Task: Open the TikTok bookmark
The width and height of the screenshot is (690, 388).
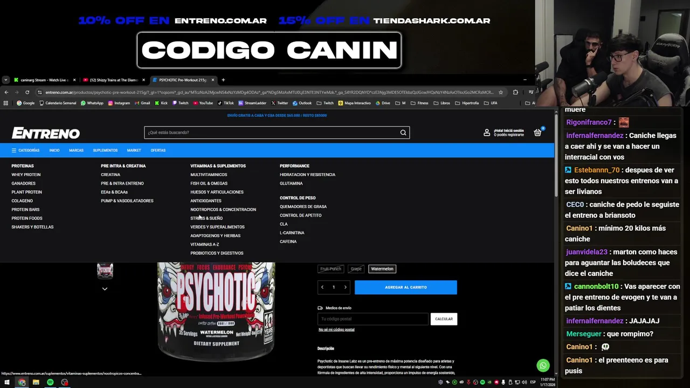Action: (226, 103)
